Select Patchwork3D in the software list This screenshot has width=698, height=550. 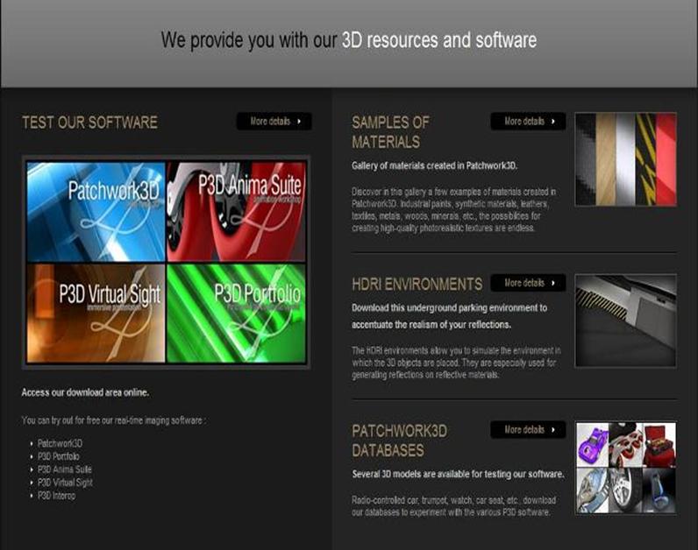(61, 443)
